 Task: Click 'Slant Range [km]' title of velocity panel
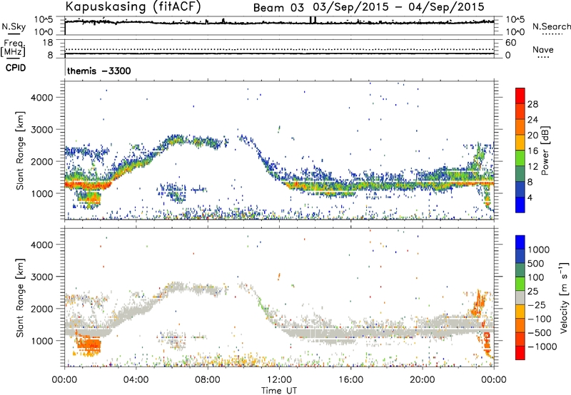(20, 298)
